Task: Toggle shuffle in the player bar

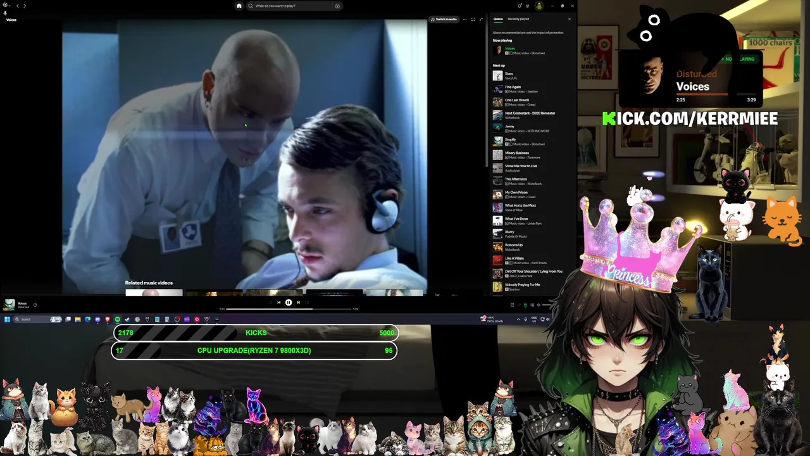Action: [270, 303]
